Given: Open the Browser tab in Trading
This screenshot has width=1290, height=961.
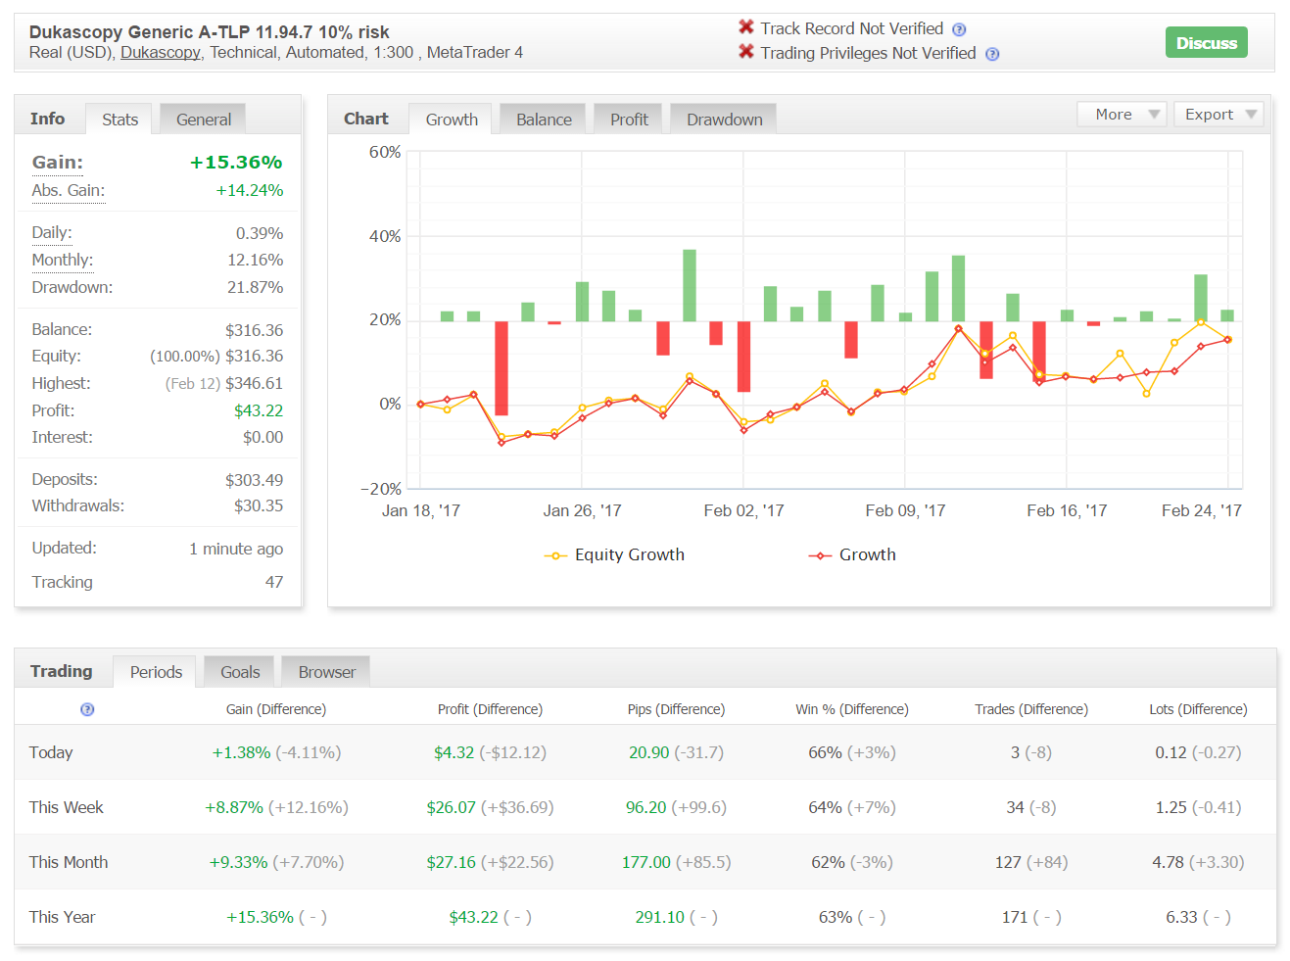Looking at the screenshot, I should point(326,672).
